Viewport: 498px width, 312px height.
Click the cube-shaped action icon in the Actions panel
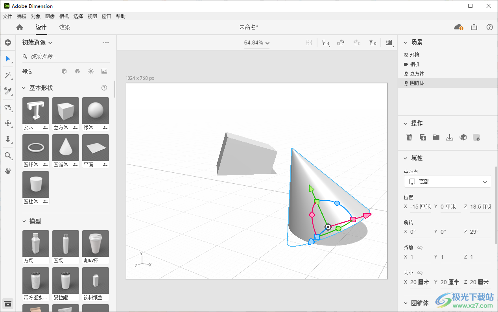tap(463, 137)
